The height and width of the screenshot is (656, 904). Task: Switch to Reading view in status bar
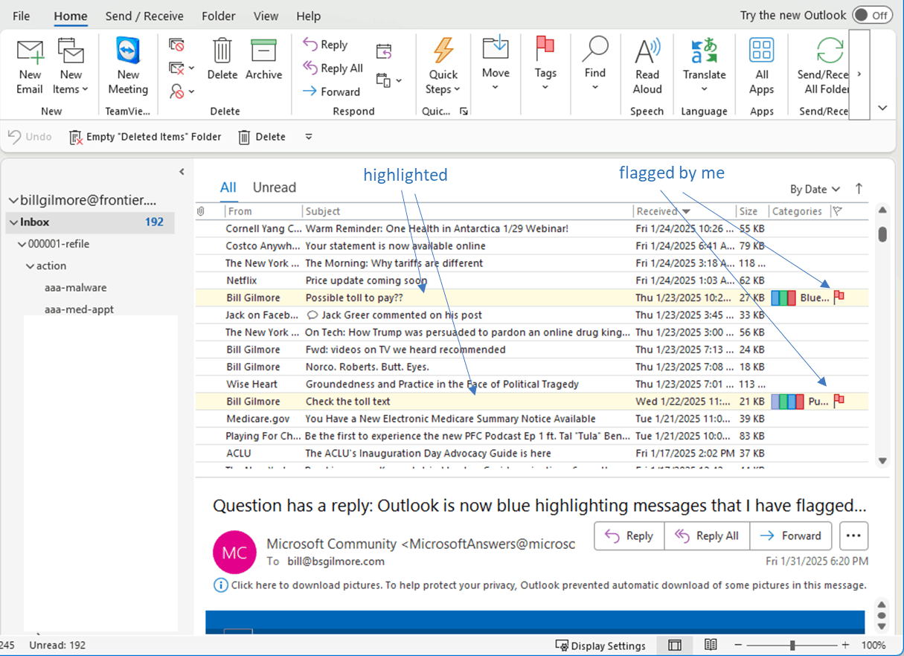pyautogui.click(x=711, y=646)
